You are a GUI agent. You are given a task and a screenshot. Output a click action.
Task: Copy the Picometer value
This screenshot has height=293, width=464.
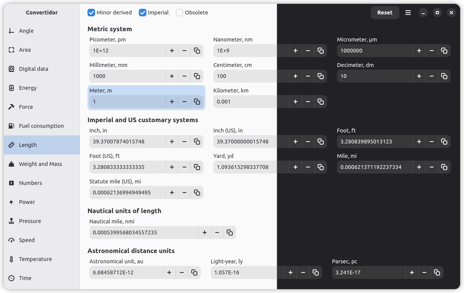tap(197, 51)
